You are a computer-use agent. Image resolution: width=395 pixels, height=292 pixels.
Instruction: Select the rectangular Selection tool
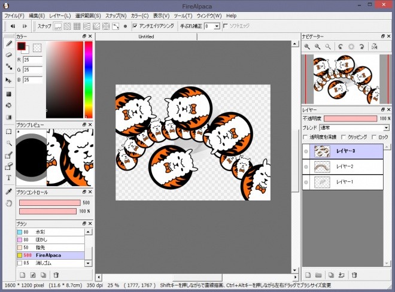coord(9,132)
